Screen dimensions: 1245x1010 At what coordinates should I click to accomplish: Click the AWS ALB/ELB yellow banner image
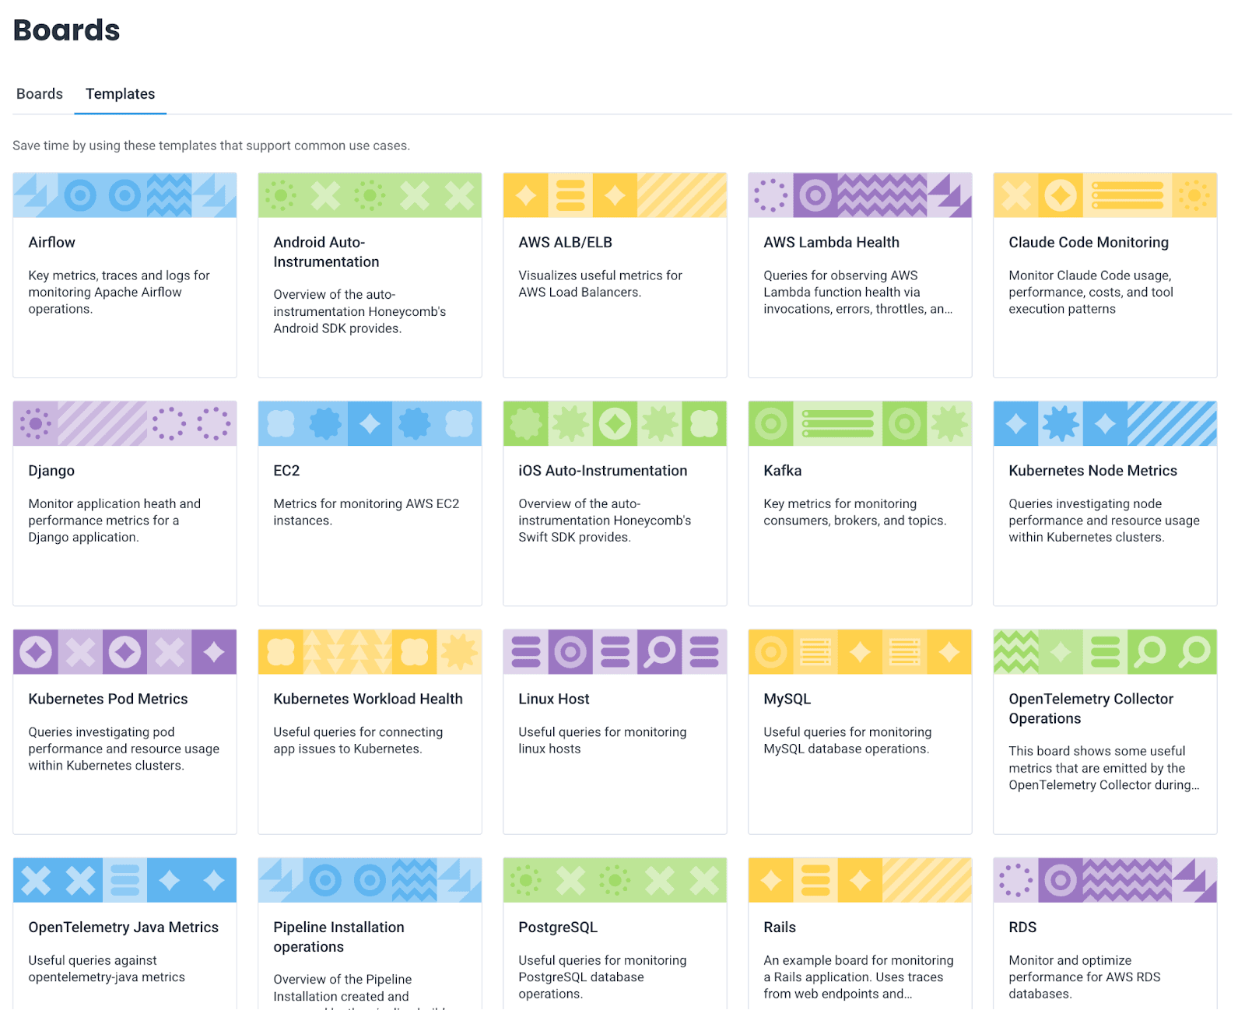point(615,195)
